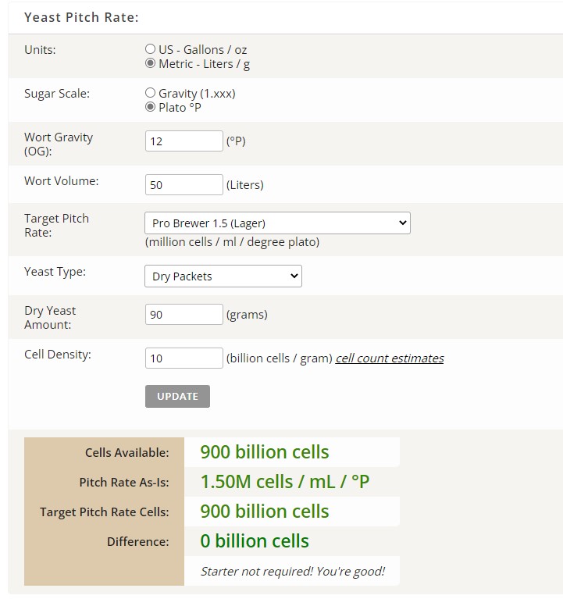Image resolution: width=563 pixels, height=599 pixels.
Task: Select Metric - Liters / g units
Action: 151,64
